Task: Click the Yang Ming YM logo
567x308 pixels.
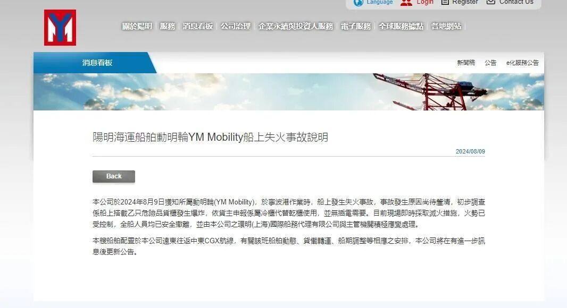Action: coord(60,28)
